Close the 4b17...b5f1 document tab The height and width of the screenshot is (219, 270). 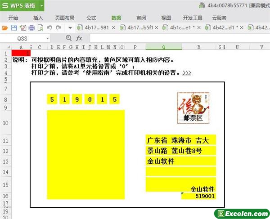(x=156, y=27)
